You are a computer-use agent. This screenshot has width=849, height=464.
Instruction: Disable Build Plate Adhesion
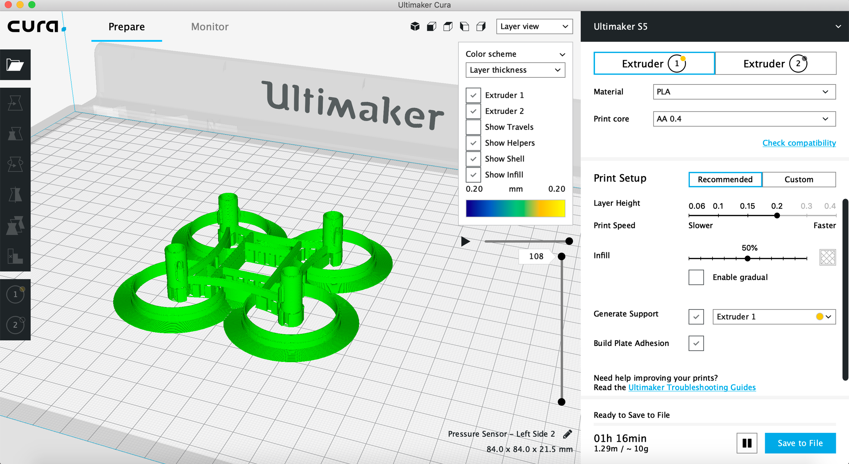coord(695,343)
